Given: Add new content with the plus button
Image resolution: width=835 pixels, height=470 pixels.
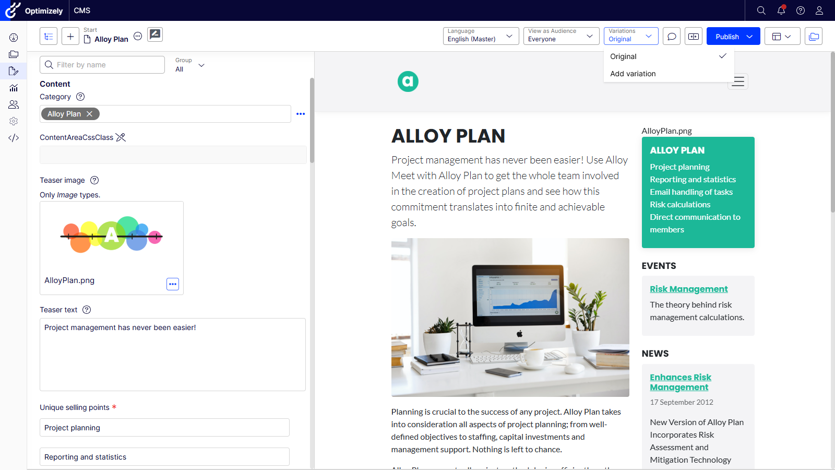Looking at the screenshot, I should tap(70, 37).
